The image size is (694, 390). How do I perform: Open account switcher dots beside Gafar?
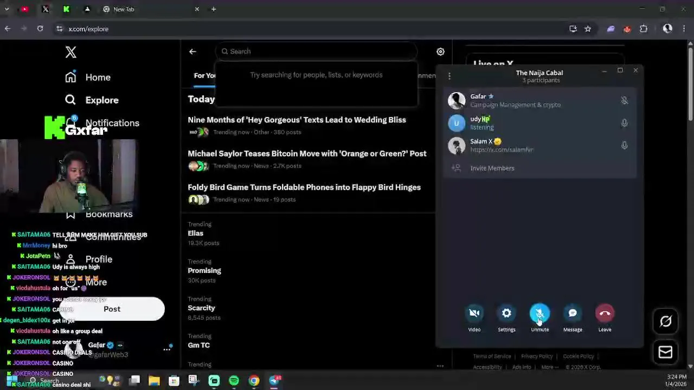(166, 349)
